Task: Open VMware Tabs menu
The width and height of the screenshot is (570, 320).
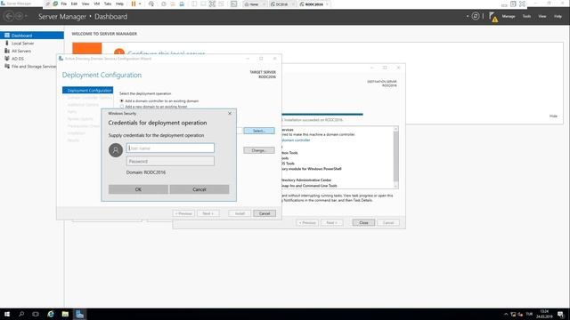Action: coord(108,4)
